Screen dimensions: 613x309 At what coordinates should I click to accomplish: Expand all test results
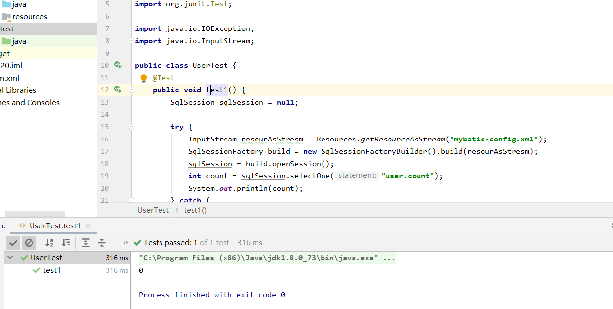coord(86,243)
